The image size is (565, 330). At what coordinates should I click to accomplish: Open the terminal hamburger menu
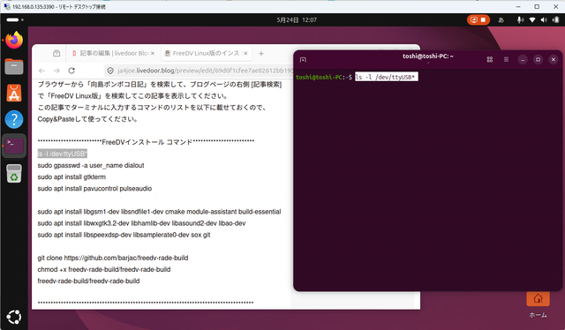point(506,59)
